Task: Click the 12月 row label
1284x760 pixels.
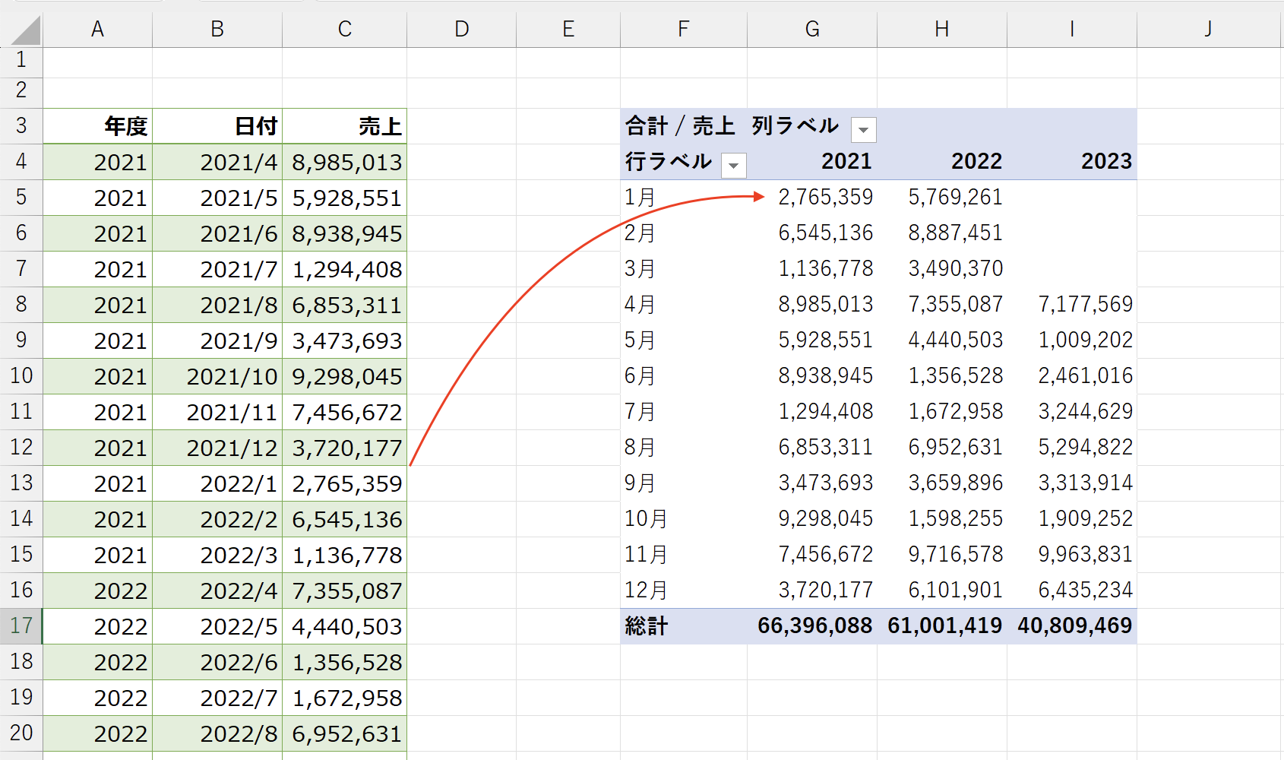Action: click(646, 591)
